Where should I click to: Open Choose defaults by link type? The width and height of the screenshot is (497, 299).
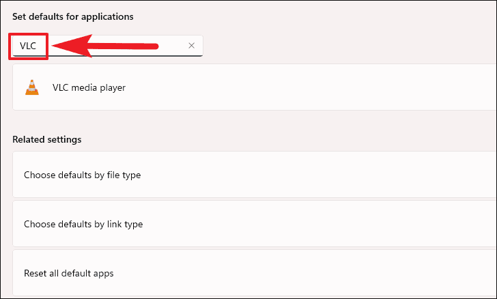click(255, 224)
